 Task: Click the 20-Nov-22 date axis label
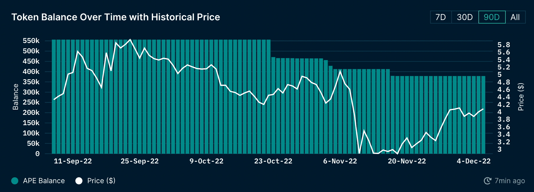[x=407, y=161]
